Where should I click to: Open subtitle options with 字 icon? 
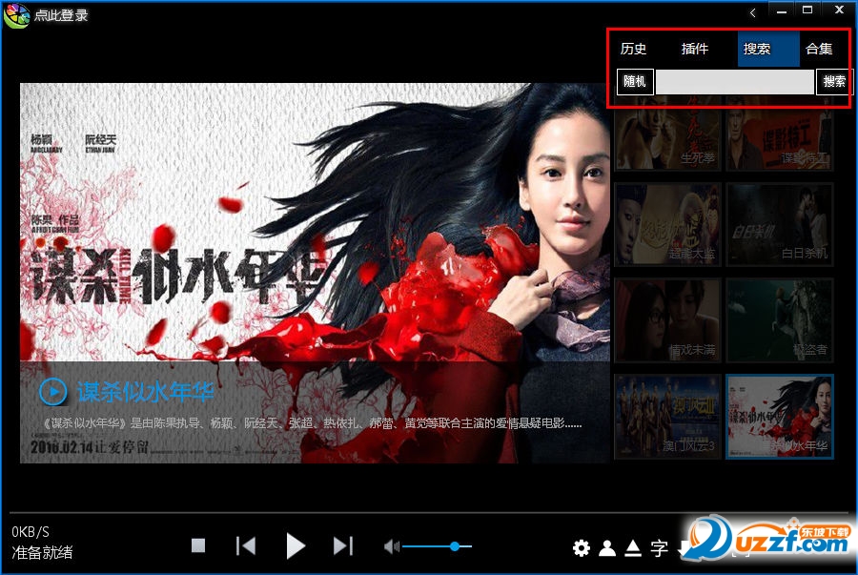(660, 547)
